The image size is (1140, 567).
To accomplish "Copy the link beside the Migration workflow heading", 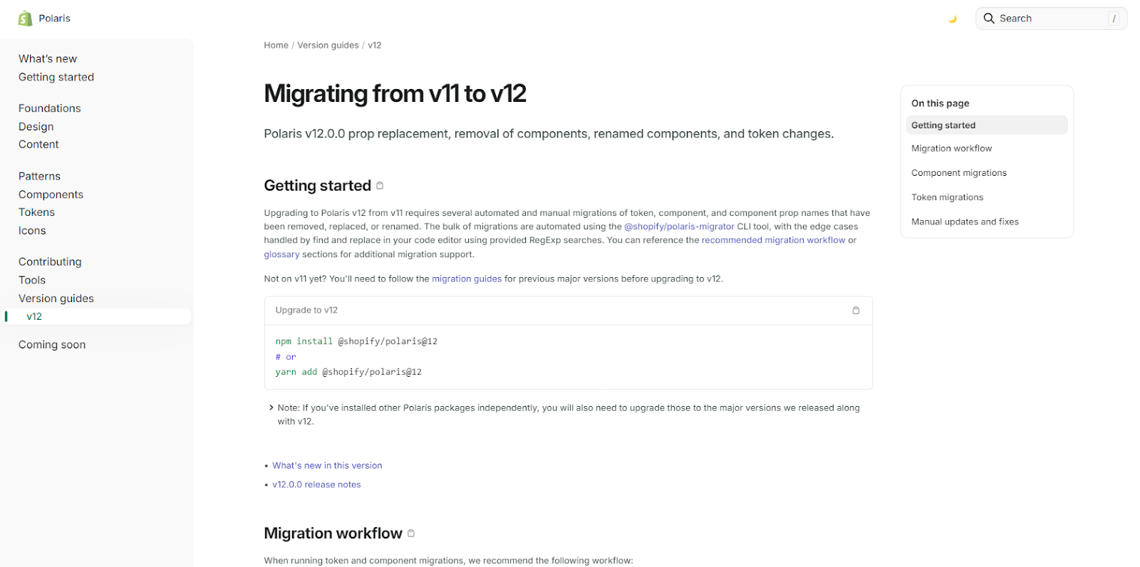I will (411, 534).
